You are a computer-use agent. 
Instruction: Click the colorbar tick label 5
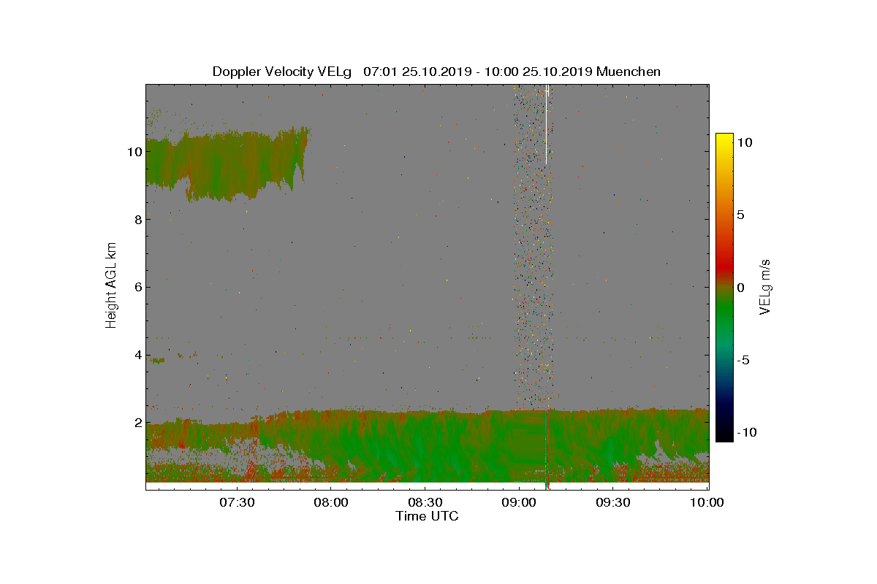741,215
